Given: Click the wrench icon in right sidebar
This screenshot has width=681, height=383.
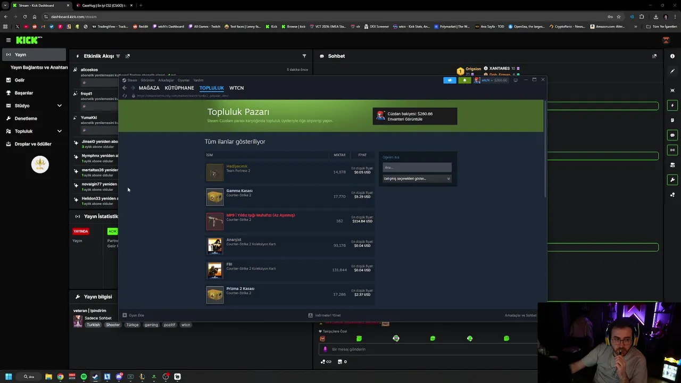Looking at the screenshot, I should (672, 180).
